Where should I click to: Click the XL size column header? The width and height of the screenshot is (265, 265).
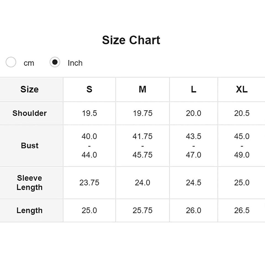tap(242, 89)
